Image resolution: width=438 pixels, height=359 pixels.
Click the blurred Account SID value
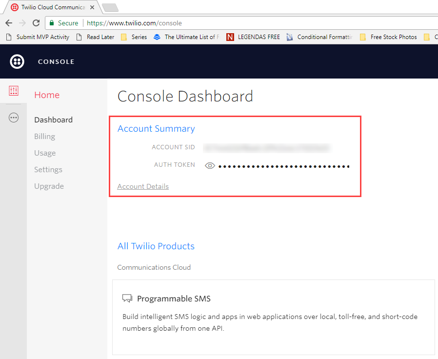point(267,148)
